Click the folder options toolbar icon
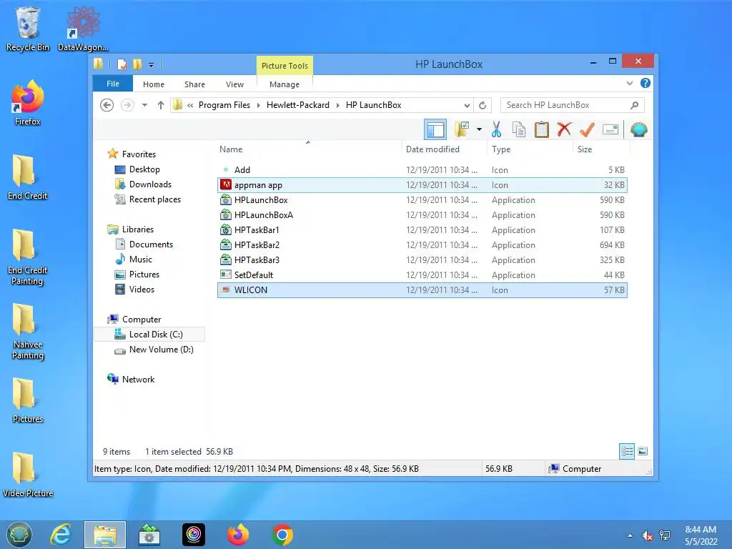The width and height of the screenshot is (732, 549). (463, 129)
